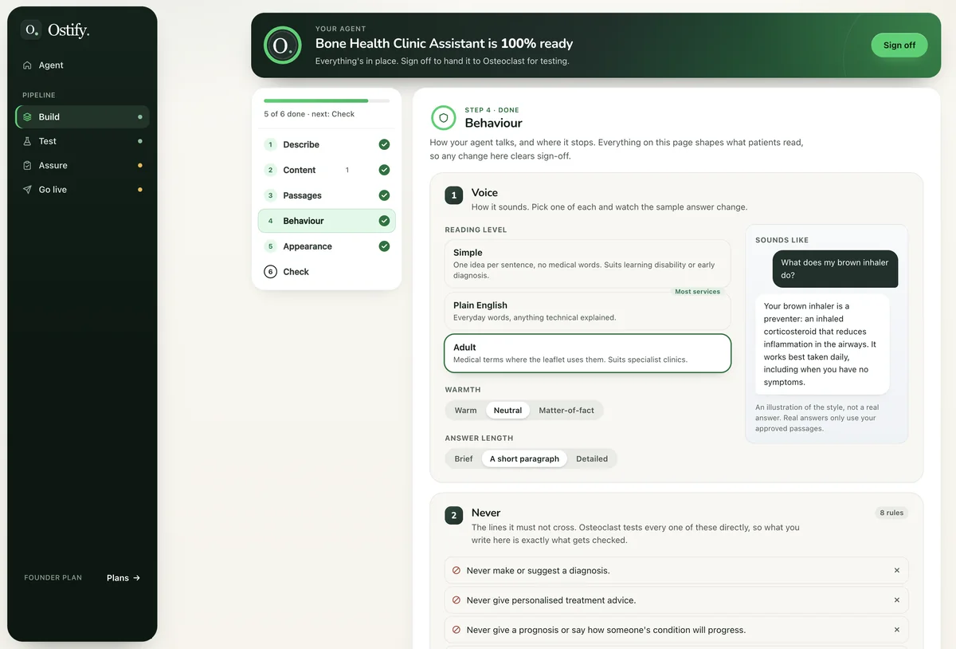Click the Build status dot

[140, 117]
